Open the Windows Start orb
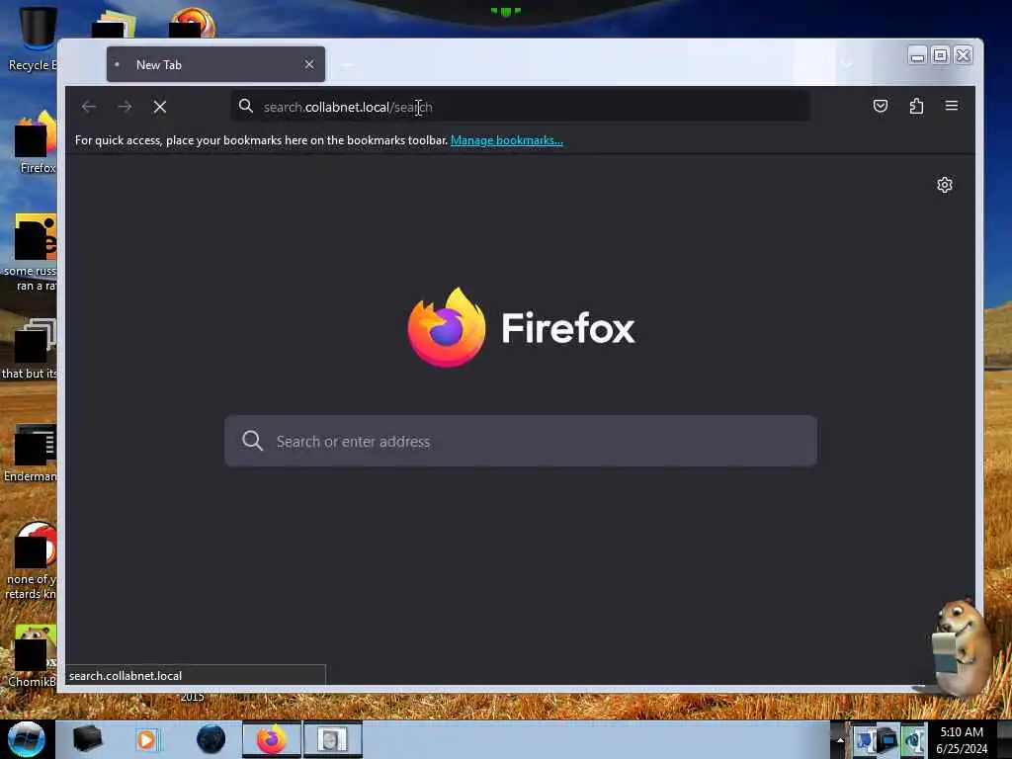 pos(26,739)
